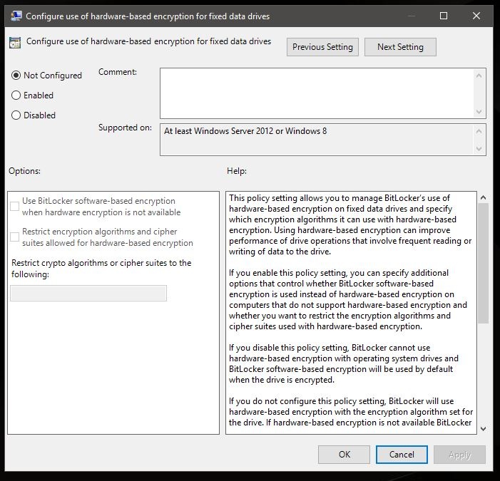Image resolution: width=500 pixels, height=481 pixels.
Task: Go to the Next Setting
Action: point(400,47)
